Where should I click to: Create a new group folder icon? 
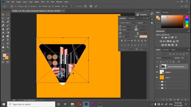(178, 100)
